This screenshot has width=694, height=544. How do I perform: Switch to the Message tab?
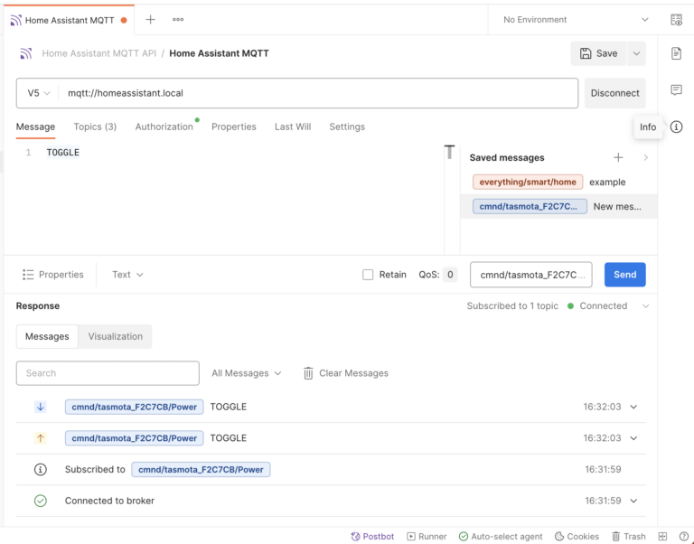[x=35, y=127]
